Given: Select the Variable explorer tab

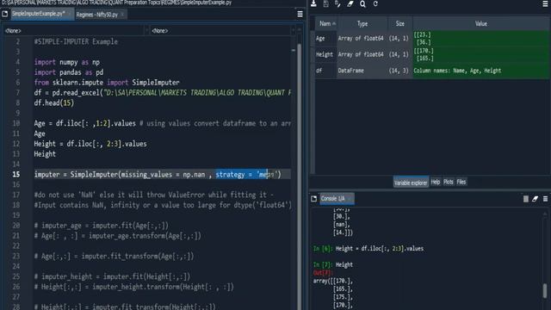Looking at the screenshot, I should (411, 183).
